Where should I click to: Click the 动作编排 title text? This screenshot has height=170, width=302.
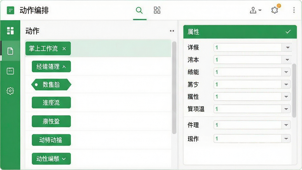click(34, 10)
